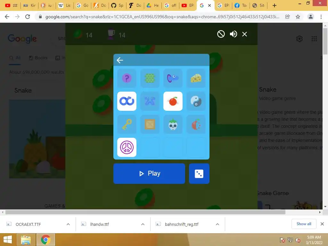
Task: Switch to the Facebook To tab
Action: coord(241,5)
